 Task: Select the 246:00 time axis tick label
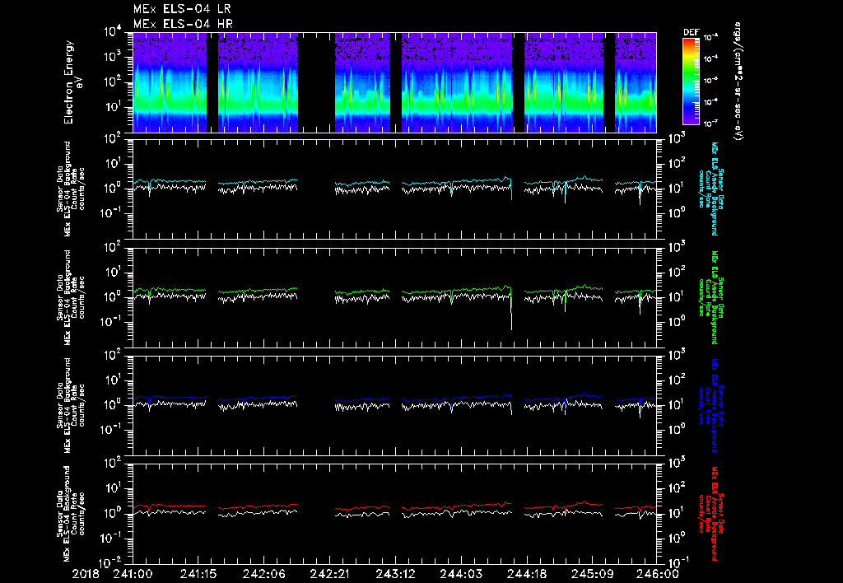[x=658, y=574]
